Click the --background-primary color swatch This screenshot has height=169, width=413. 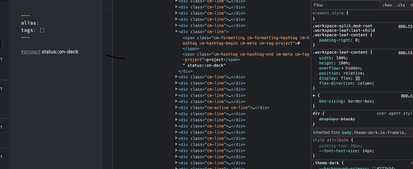click(x=374, y=168)
